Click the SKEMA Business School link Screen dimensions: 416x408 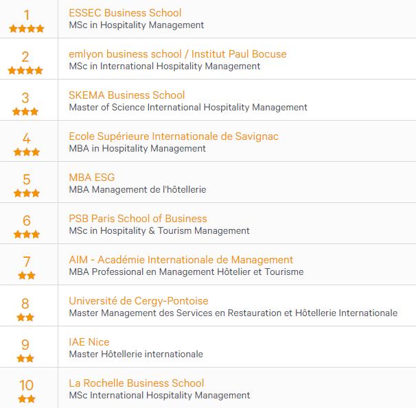pos(126,95)
